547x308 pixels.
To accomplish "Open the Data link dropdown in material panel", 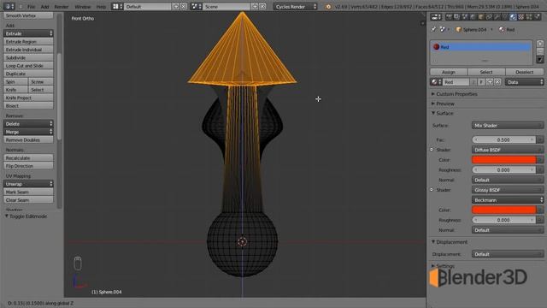I will coord(524,82).
